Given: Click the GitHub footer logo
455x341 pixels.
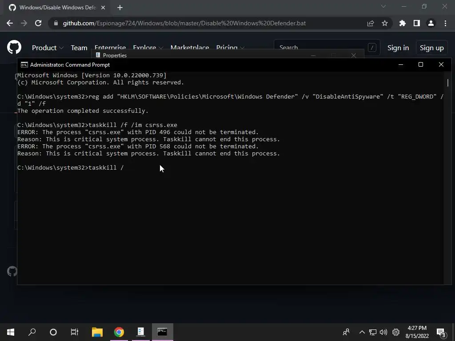Looking at the screenshot, I should point(12,271).
